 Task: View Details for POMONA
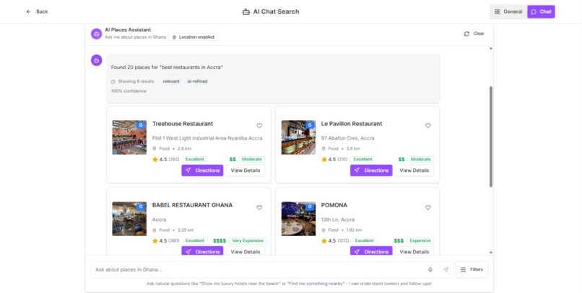coord(414,251)
